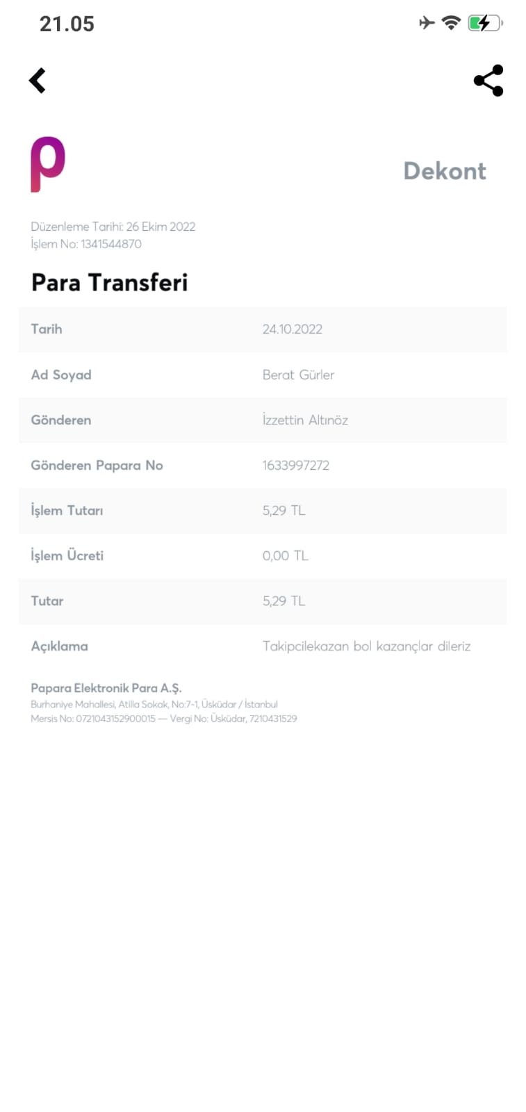Tap the back arrow icon
This screenshot has height=1112, width=526.
click(38, 81)
